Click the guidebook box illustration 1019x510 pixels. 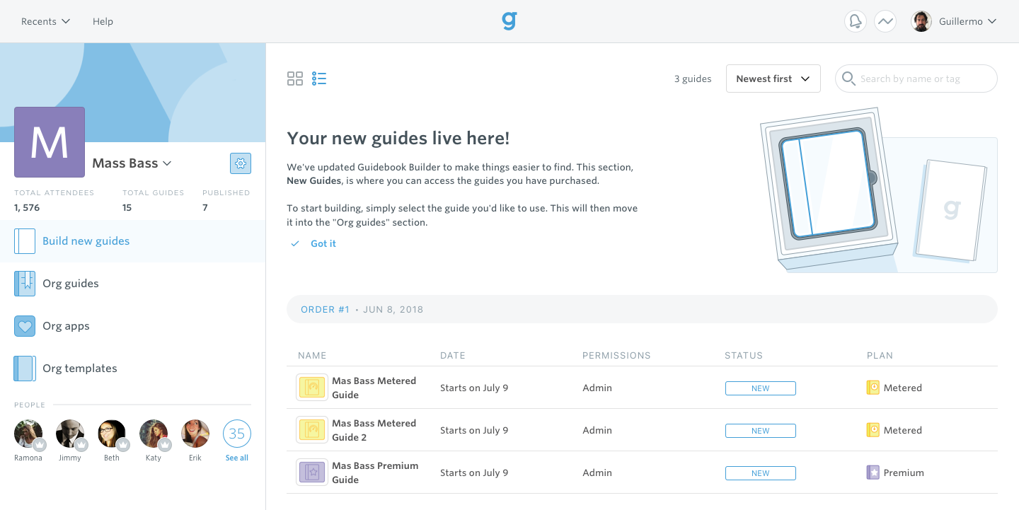coord(877,190)
